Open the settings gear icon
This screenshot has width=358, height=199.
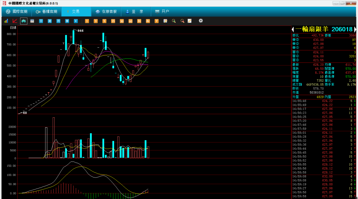pos(201,21)
